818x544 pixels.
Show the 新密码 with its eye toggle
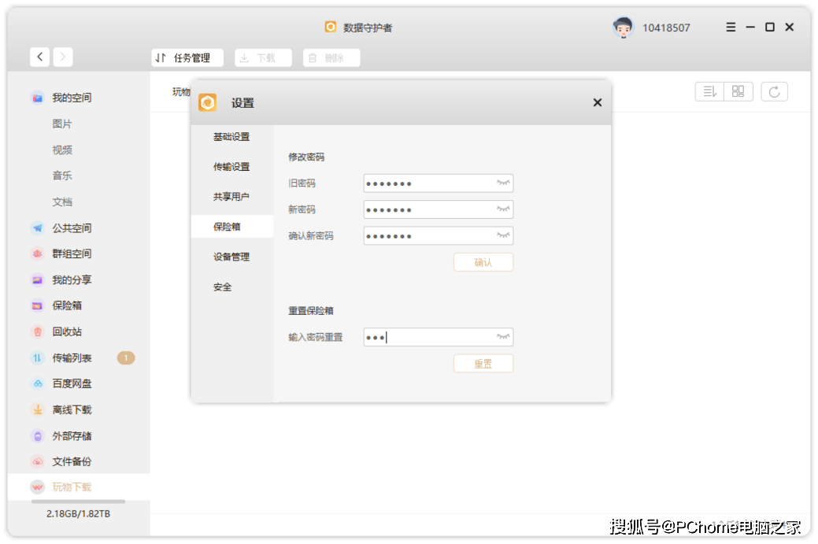coord(503,209)
